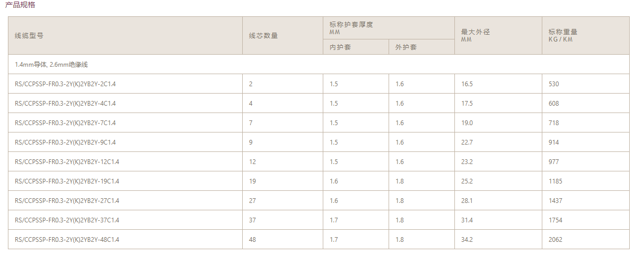This screenshot has width=635, height=255.
Task: Click cable model ending in 37C1.4
Action: point(67,220)
